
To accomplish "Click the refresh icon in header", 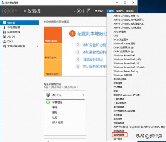I will tap(79, 11).
